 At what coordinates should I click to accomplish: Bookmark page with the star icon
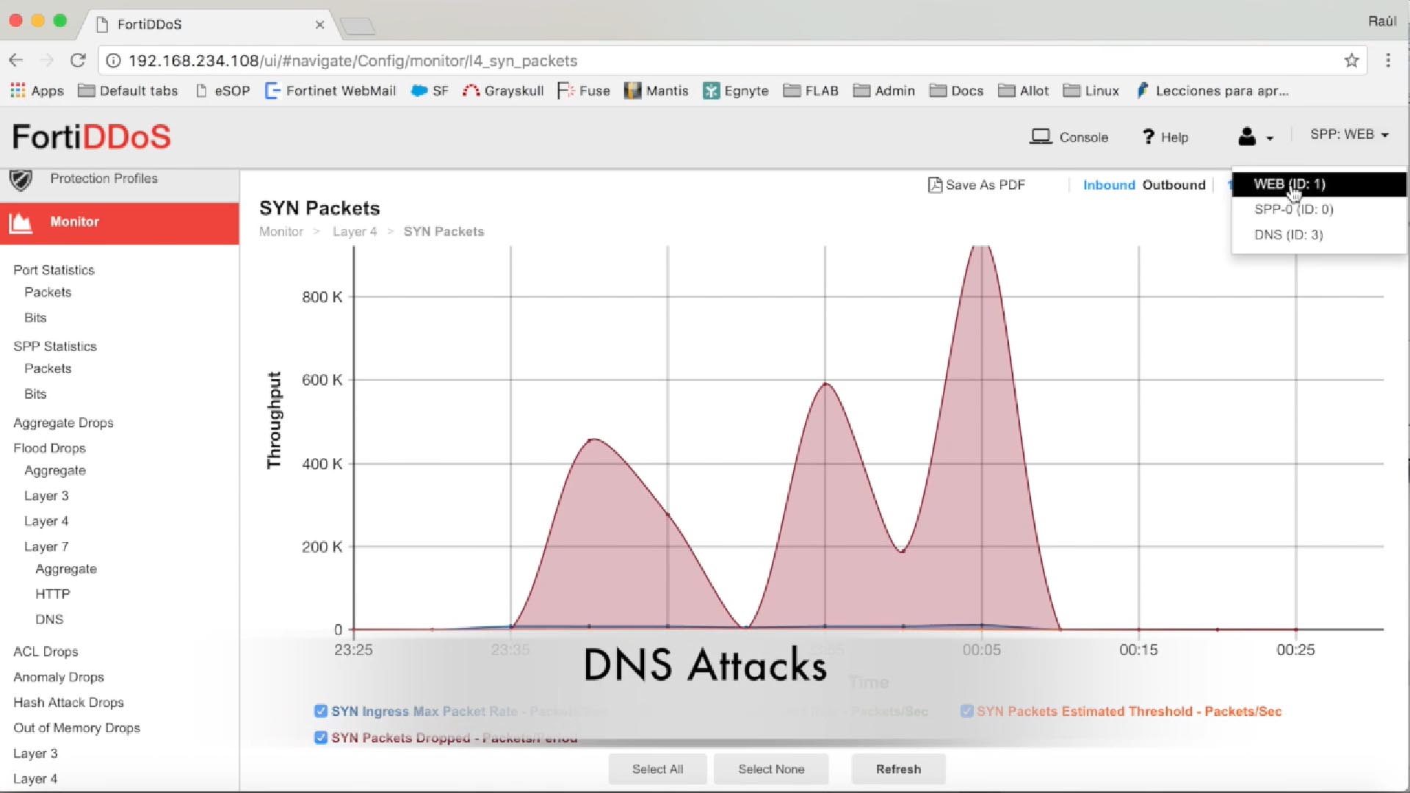[x=1351, y=61]
